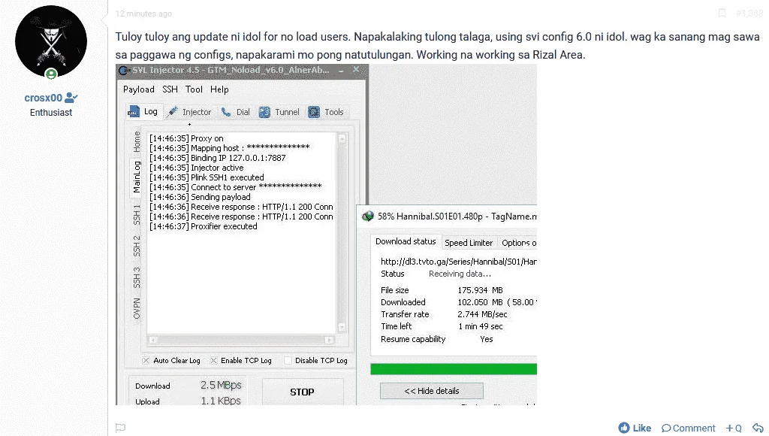Click log line 'Sending payload'

pos(220,197)
